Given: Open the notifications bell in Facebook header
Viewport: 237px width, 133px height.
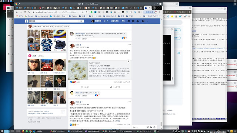Looking at the screenshot, I should pyautogui.click(x=137, y=21).
